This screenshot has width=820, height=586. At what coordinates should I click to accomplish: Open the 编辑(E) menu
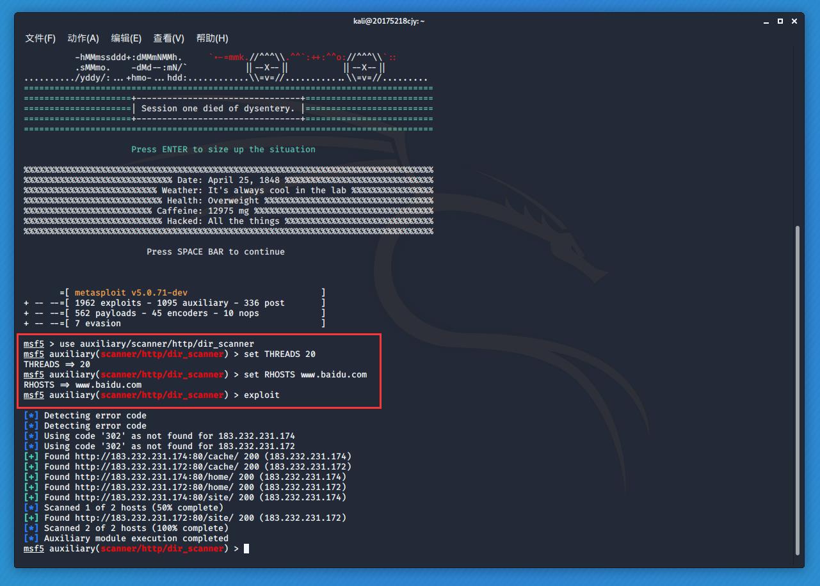coord(126,38)
